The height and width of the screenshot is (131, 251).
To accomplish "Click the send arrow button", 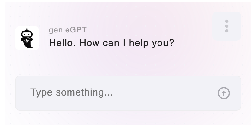I will tap(223, 93).
